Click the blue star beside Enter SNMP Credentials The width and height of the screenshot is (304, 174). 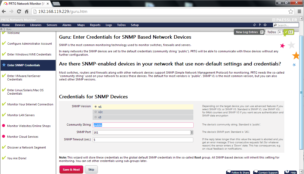click(4, 65)
